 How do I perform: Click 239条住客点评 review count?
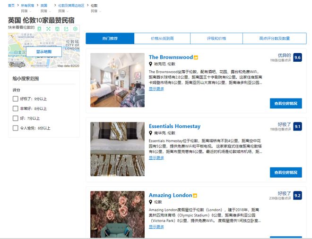[280, 198]
